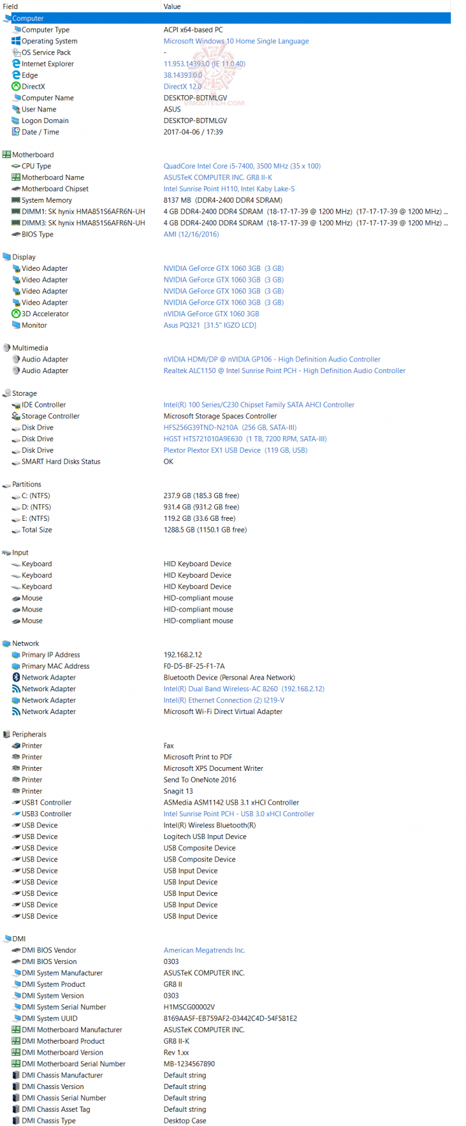Select the Microsoft Storage Spaces Controller value

[x=220, y=416]
